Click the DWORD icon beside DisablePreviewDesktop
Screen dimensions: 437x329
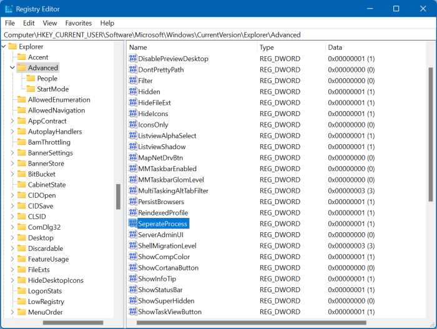click(x=132, y=58)
